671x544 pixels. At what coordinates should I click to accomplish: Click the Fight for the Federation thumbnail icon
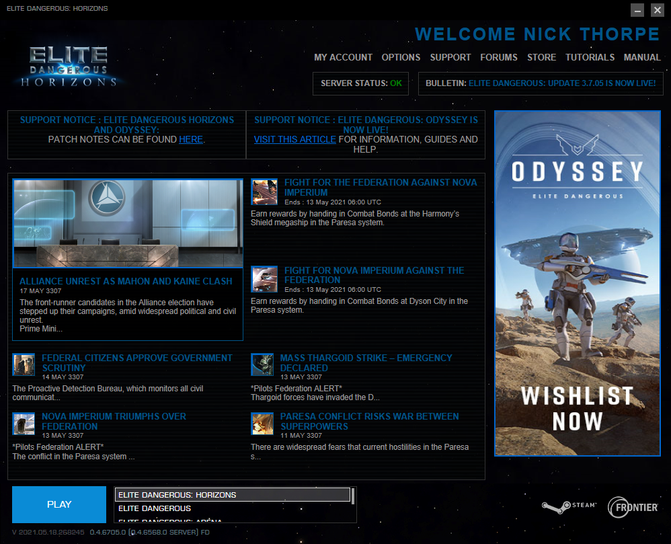(264, 192)
